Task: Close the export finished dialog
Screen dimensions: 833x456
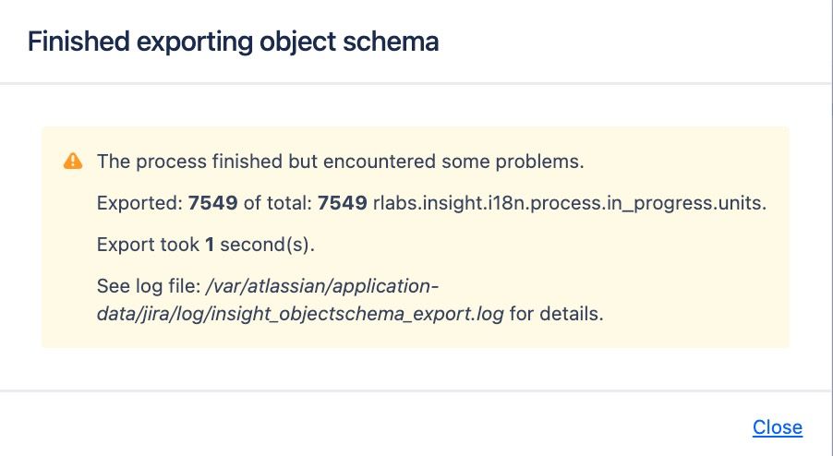Action: [778, 426]
